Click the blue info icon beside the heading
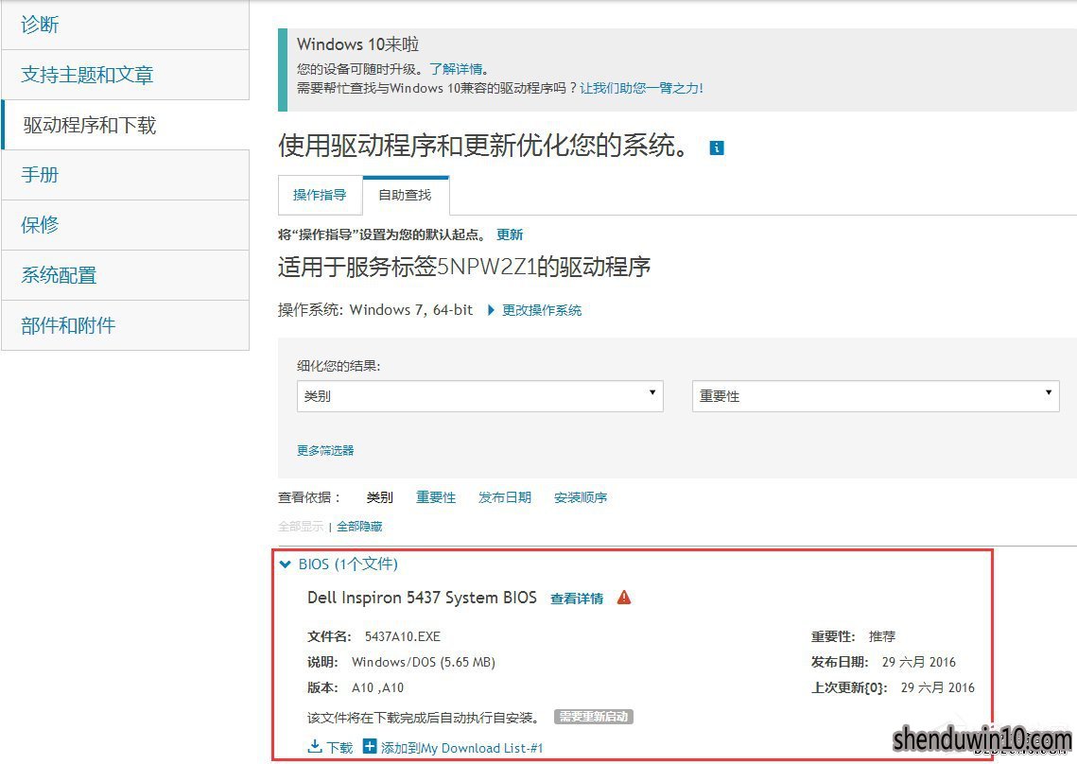This screenshot has height=764, width=1077. point(717,148)
